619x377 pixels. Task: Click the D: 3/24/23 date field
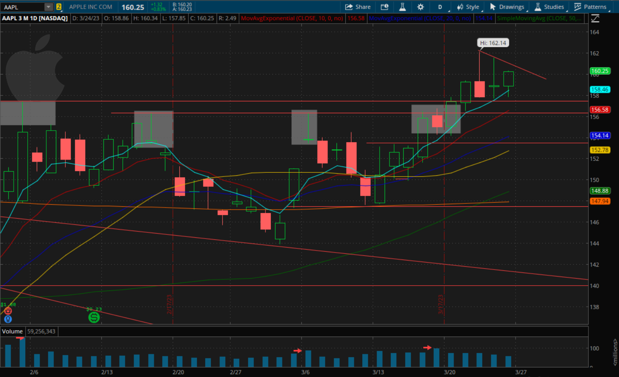coord(86,18)
